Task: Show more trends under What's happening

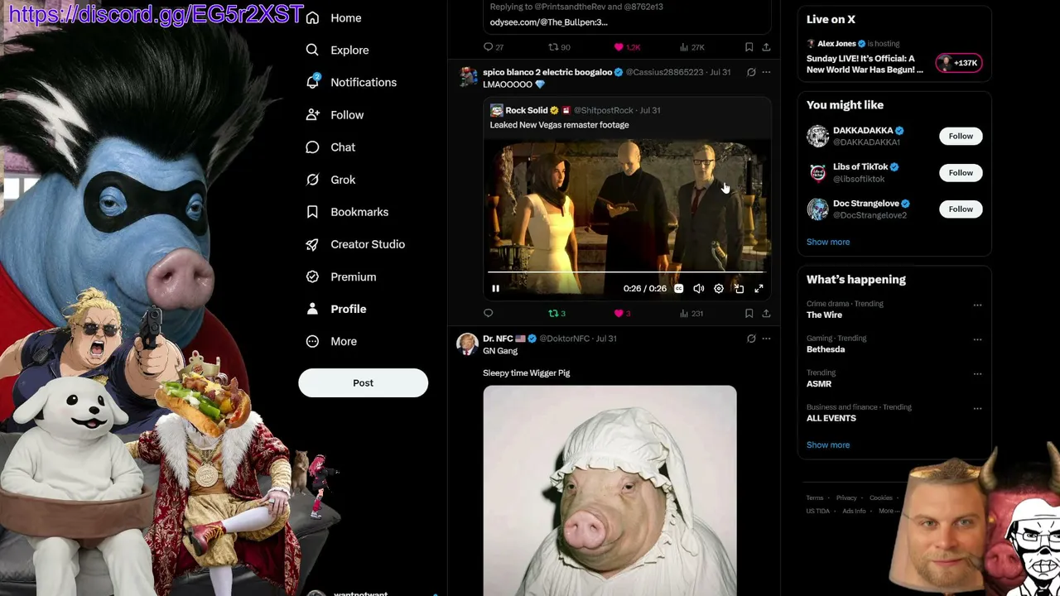Action: coord(828,445)
